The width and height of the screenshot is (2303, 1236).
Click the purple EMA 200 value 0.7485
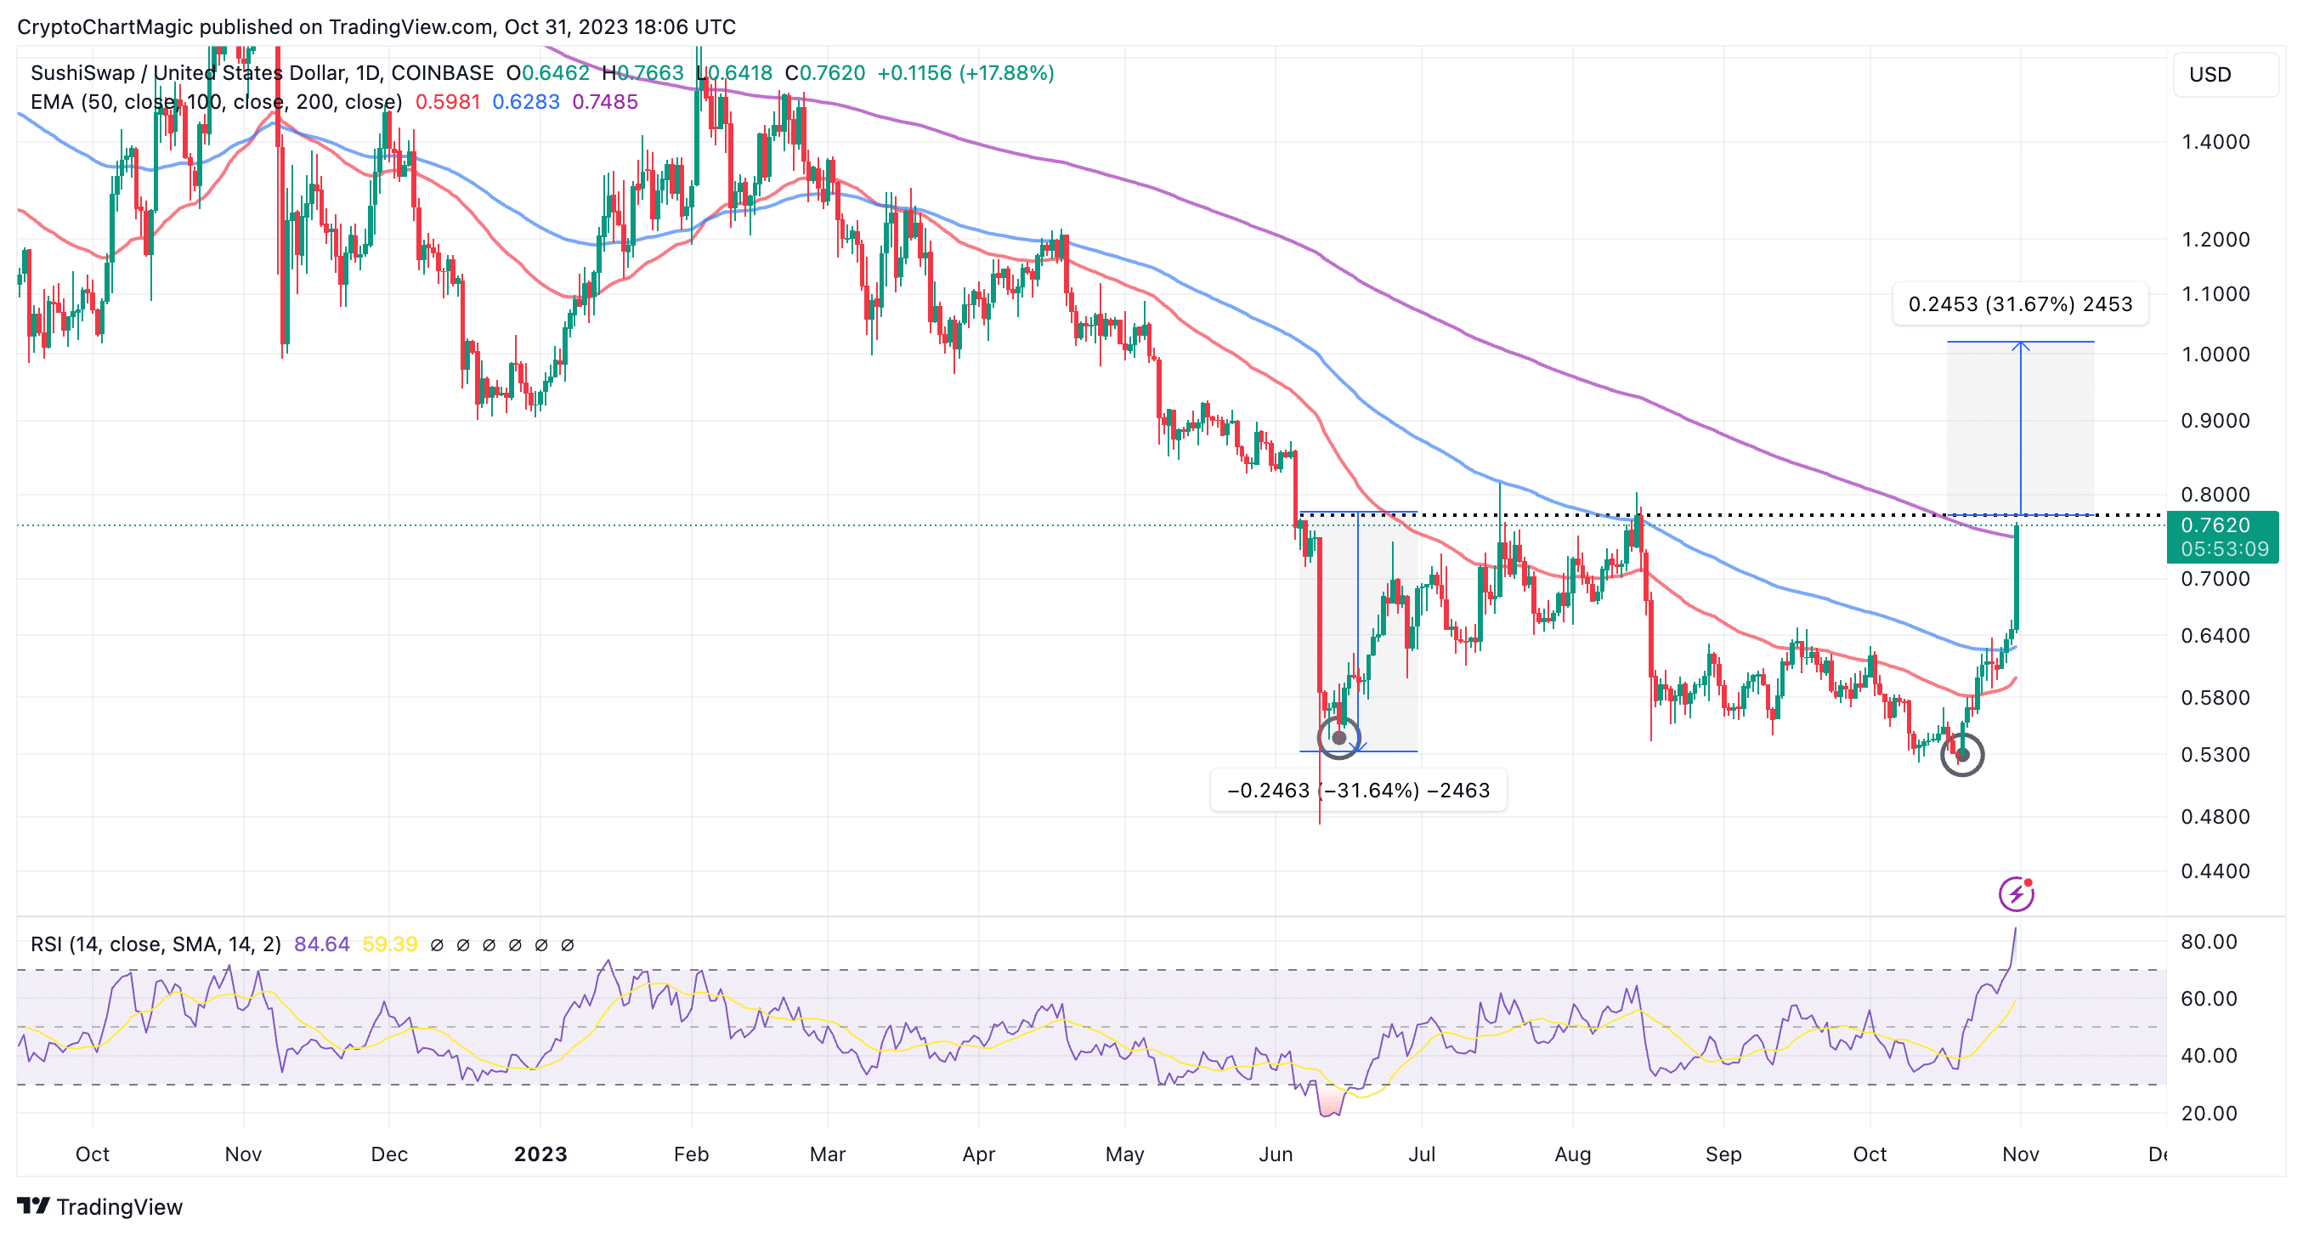tap(604, 102)
